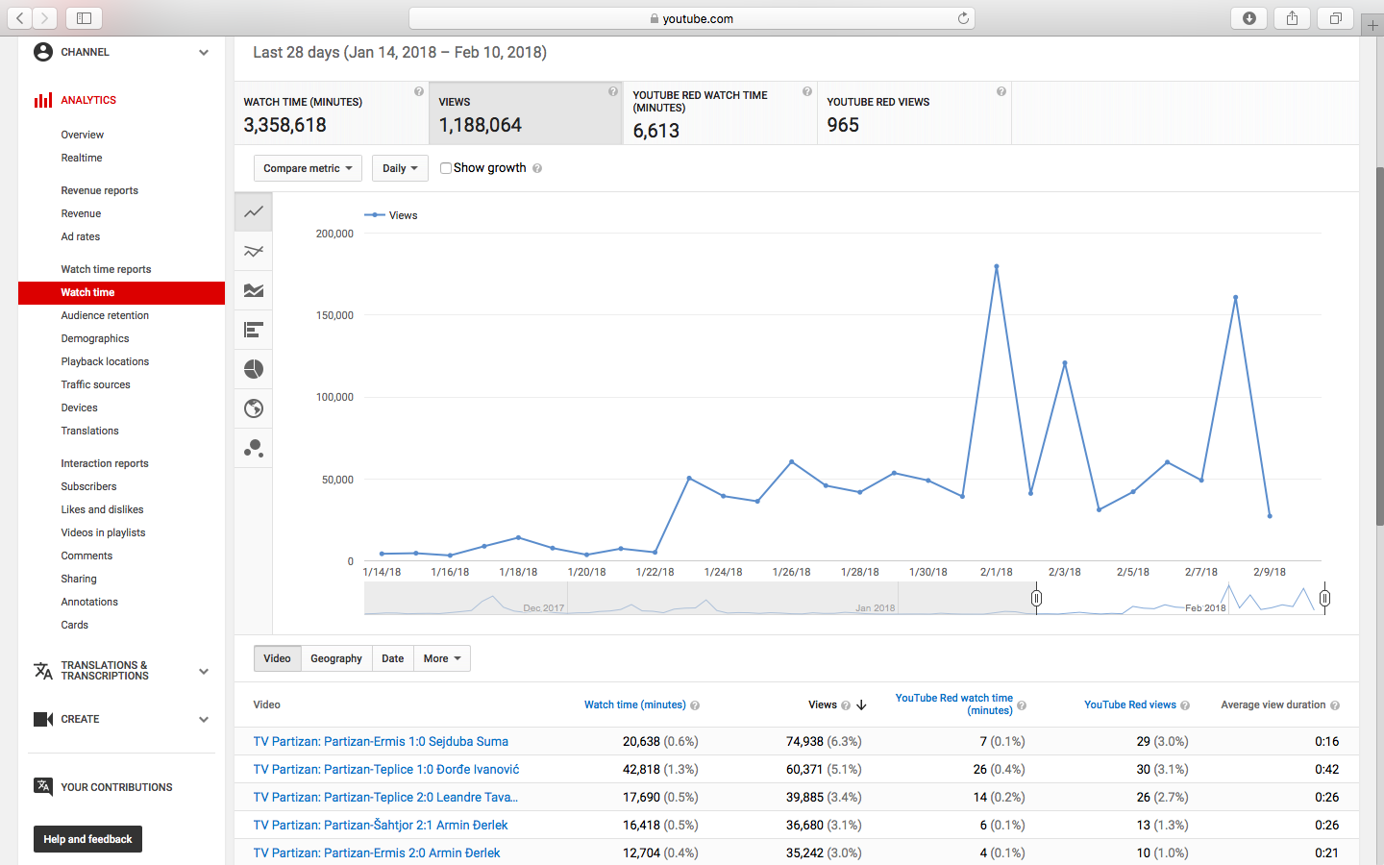Expand the Channel section chevron

coord(204,52)
